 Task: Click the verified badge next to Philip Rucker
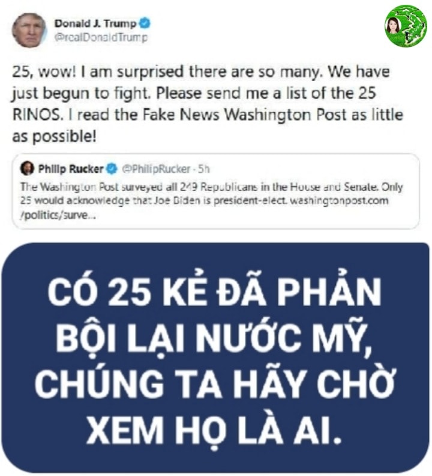click(x=112, y=169)
